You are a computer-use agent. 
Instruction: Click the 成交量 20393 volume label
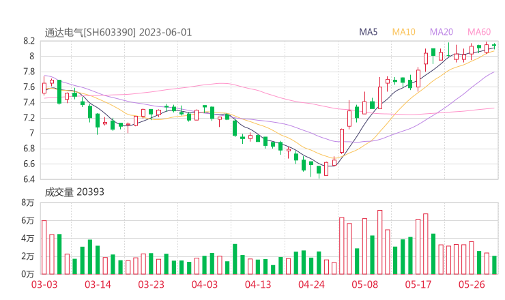pyautogui.click(x=74, y=192)
